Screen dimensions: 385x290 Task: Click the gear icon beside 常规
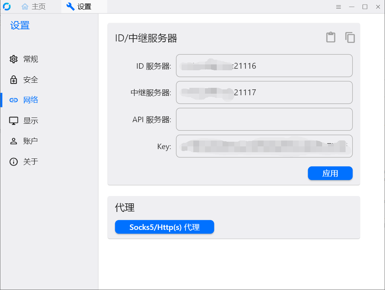click(14, 59)
